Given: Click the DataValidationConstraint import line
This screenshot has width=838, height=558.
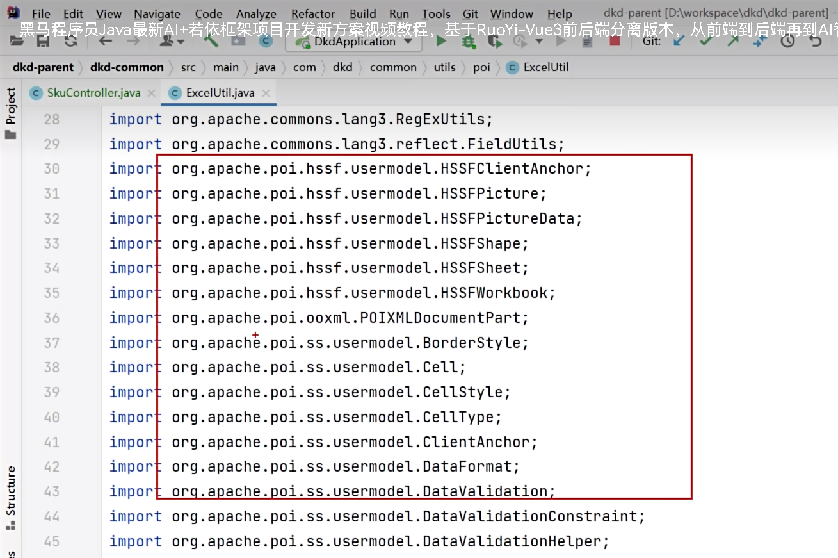Looking at the screenshot, I should (378, 516).
